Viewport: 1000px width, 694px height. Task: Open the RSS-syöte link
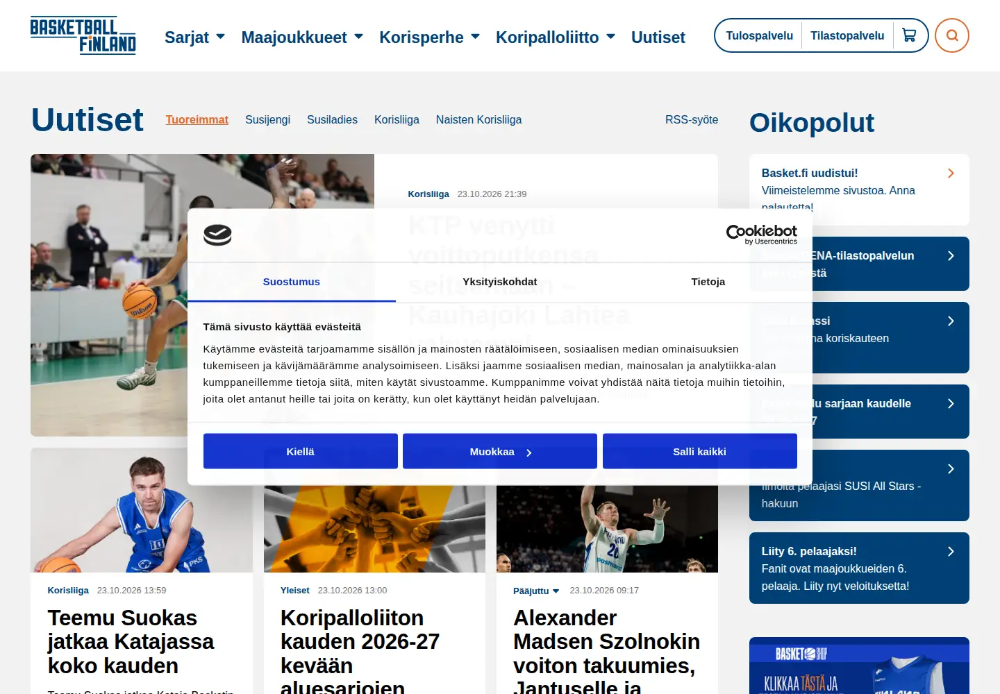[x=692, y=119]
